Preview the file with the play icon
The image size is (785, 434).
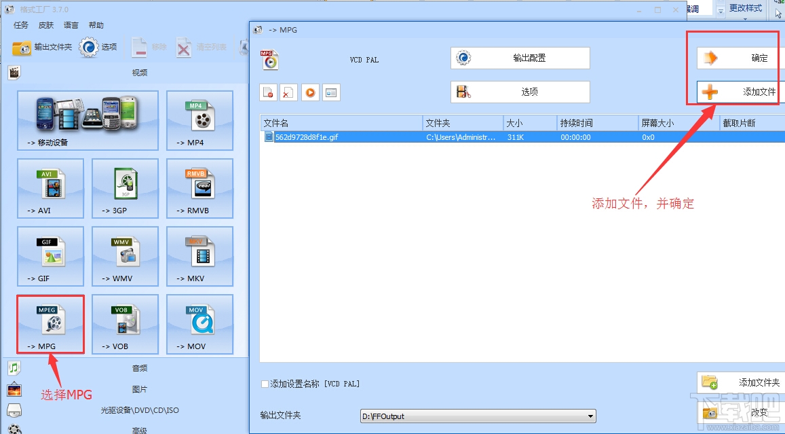310,92
